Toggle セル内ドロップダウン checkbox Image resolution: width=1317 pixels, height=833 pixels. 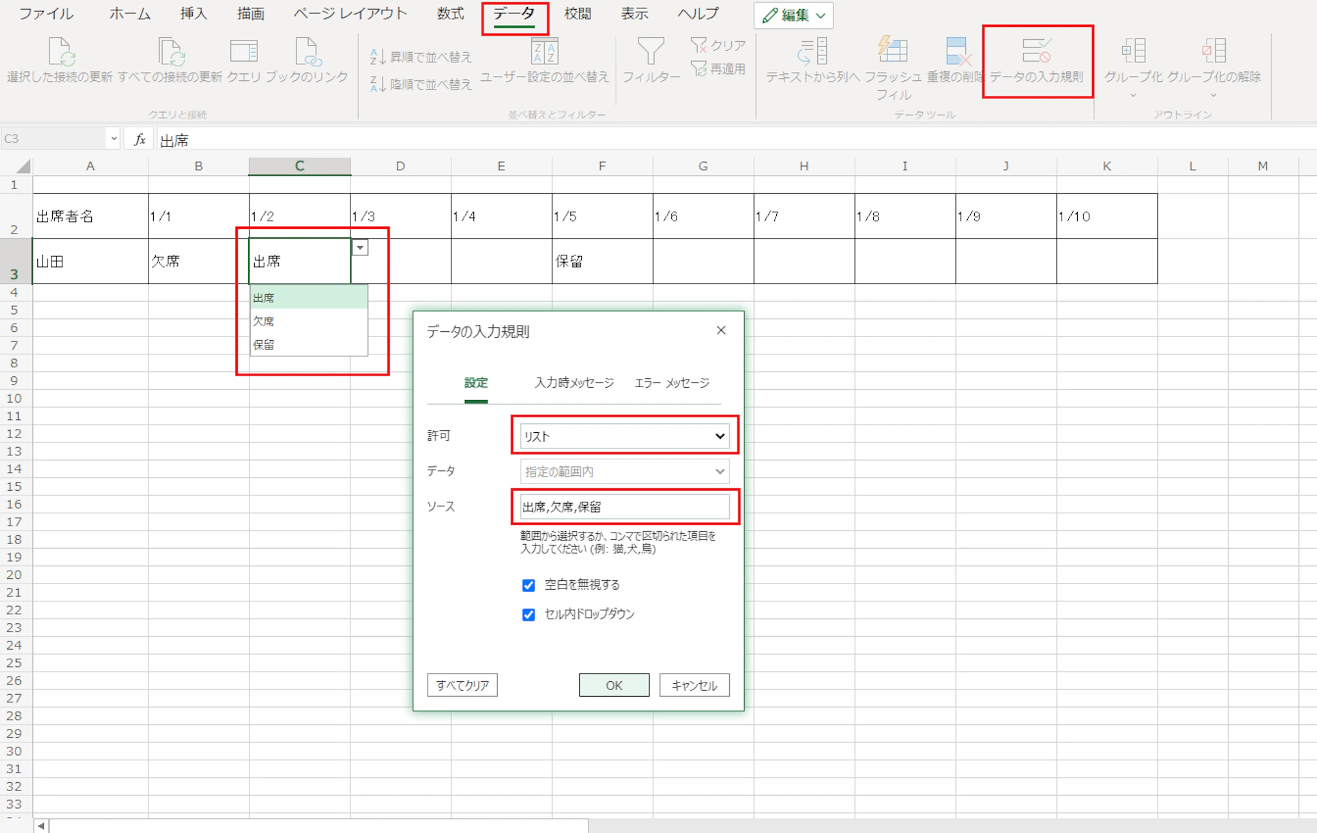point(529,615)
